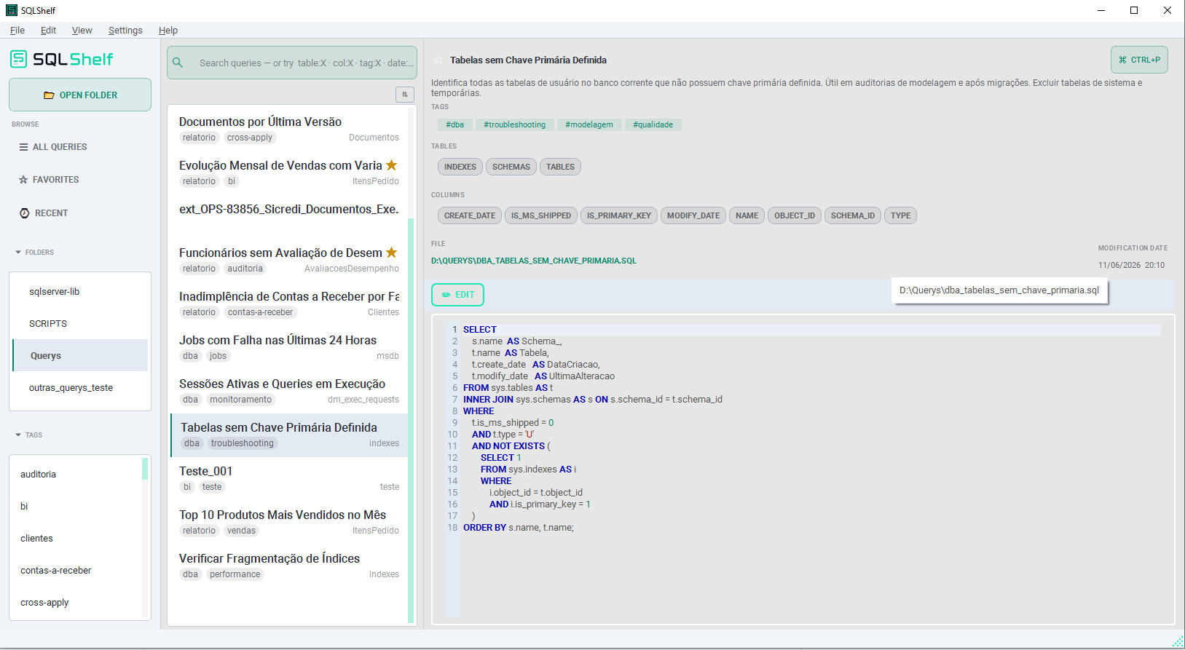
Task: Open the Settings menu
Action: (x=125, y=30)
